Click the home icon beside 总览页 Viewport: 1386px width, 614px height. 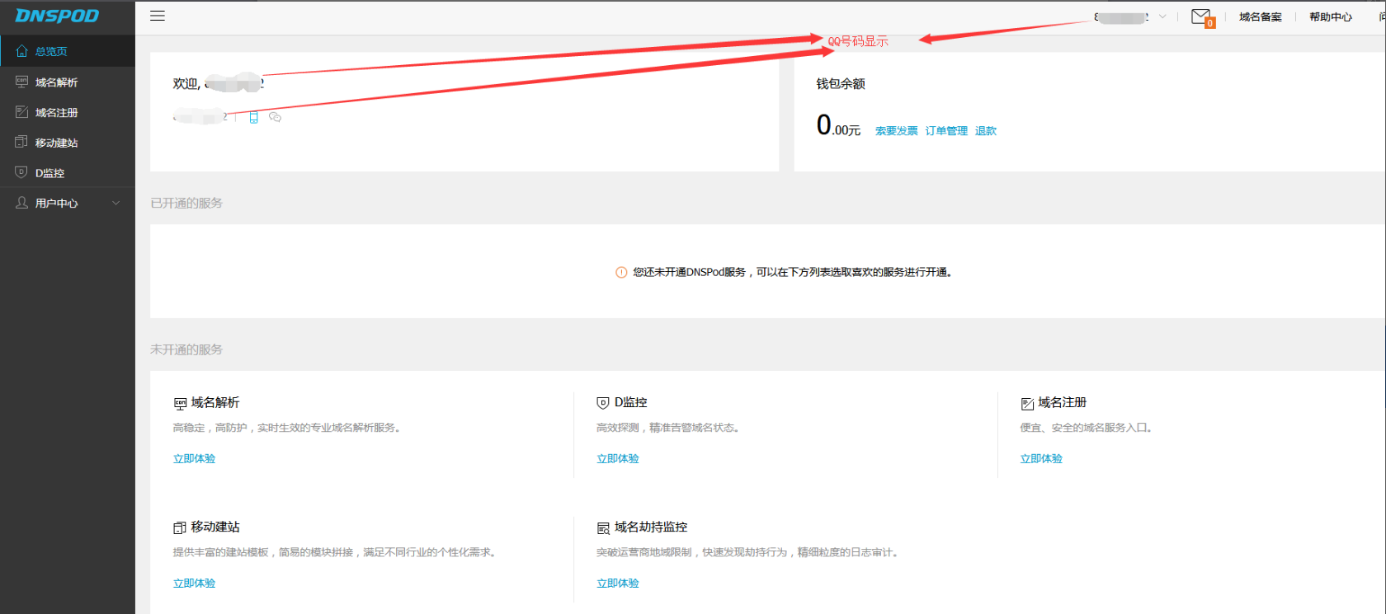[x=22, y=51]
